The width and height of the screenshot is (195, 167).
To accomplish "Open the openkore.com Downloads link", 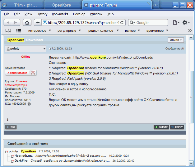I will pos(113,57).
